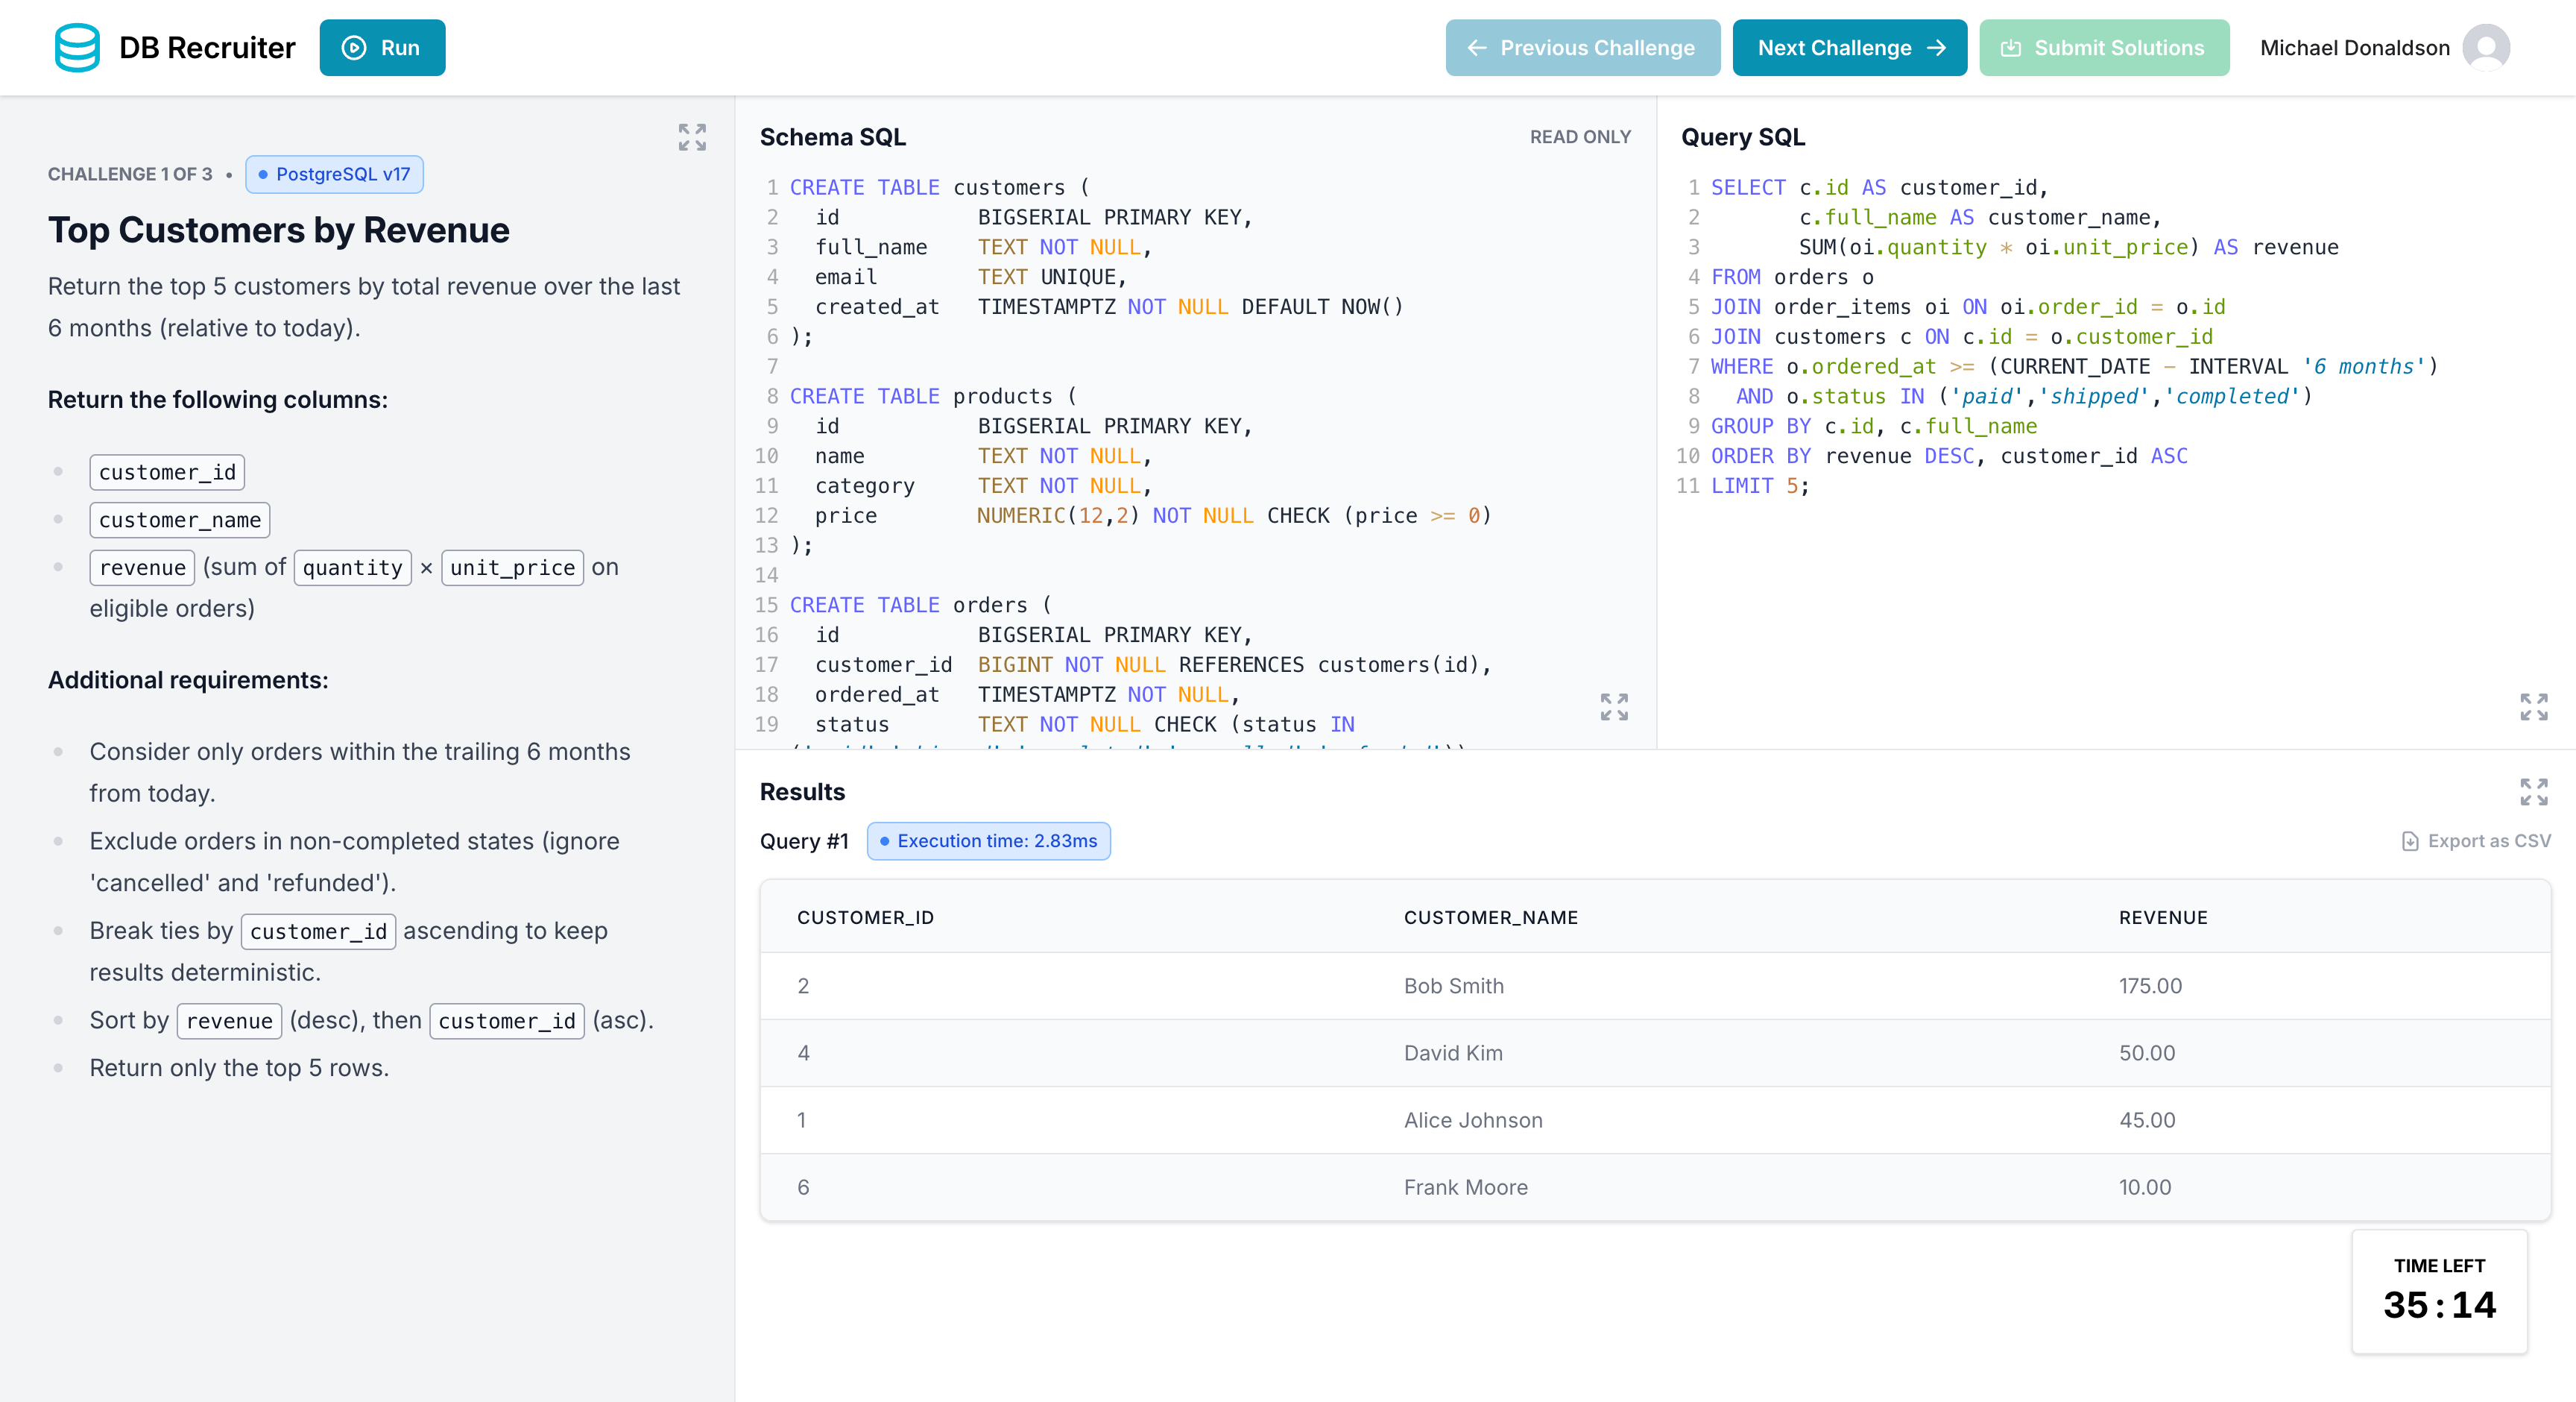Screen dimensions: 2576x1402
Task: Open Michael Donaldson's profile avatar
Action: [x=2487, y=47]
